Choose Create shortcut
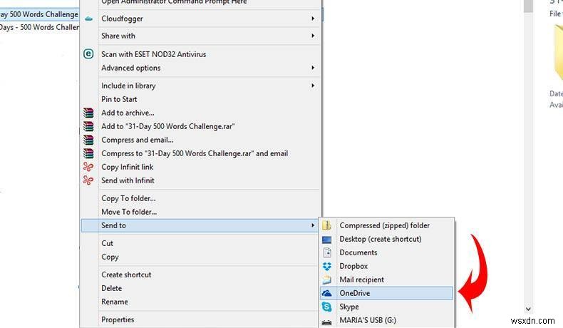Image resolution: width=563 pixels, height=328 pixels. pyautogui.click(x=200, y=275)
